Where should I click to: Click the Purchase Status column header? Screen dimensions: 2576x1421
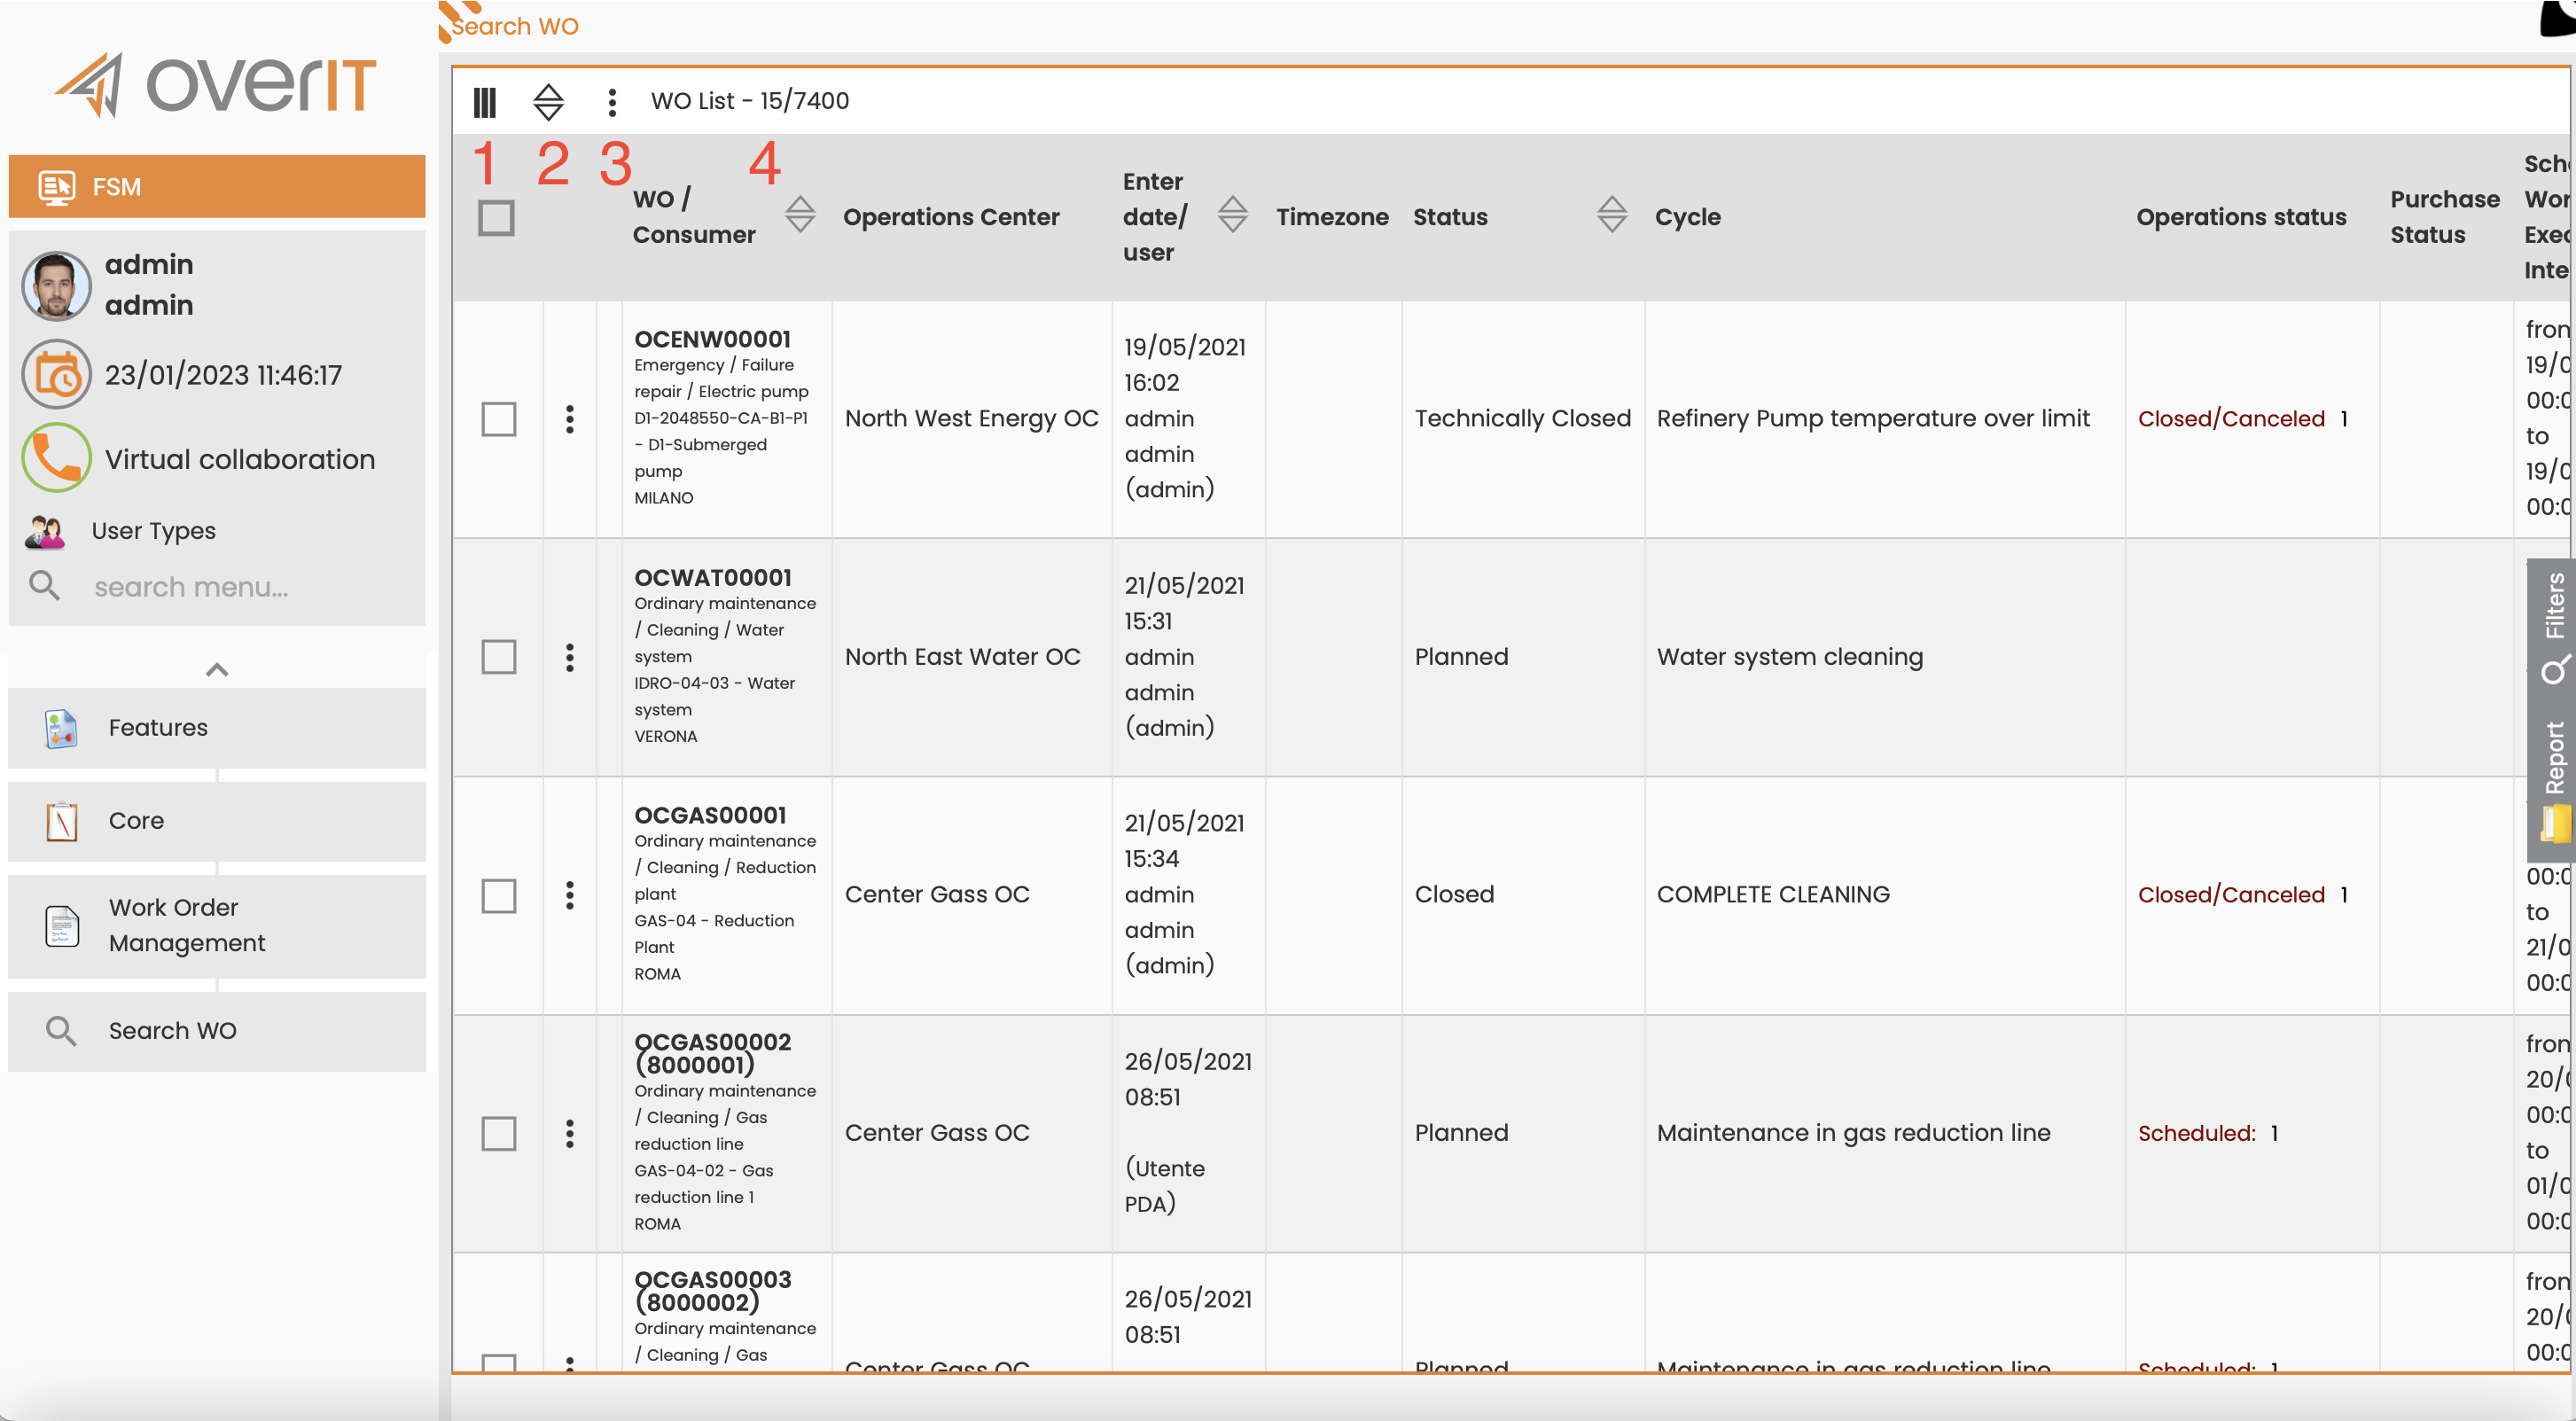2444,217
